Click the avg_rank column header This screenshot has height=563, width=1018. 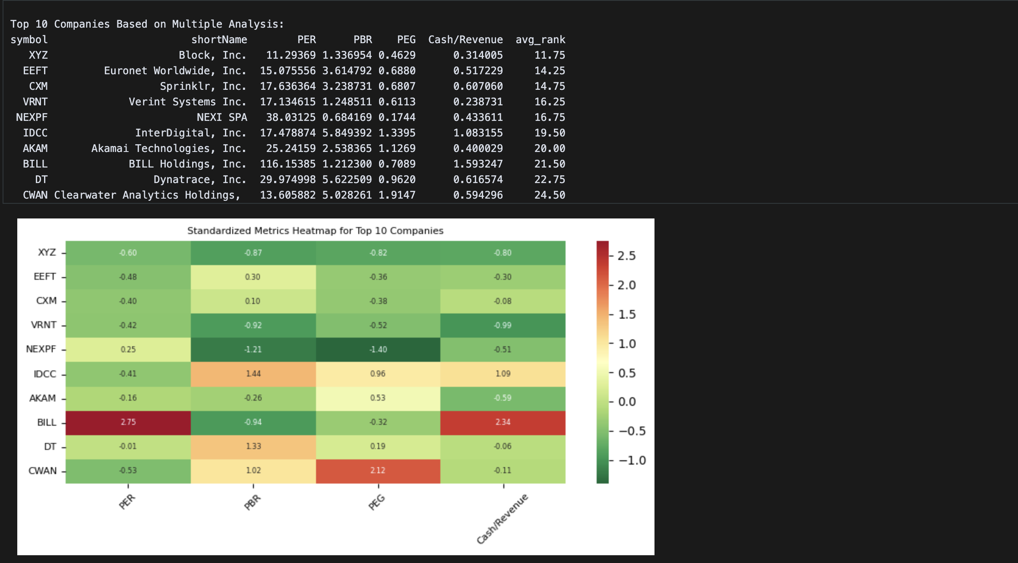[x=540, y=40]
